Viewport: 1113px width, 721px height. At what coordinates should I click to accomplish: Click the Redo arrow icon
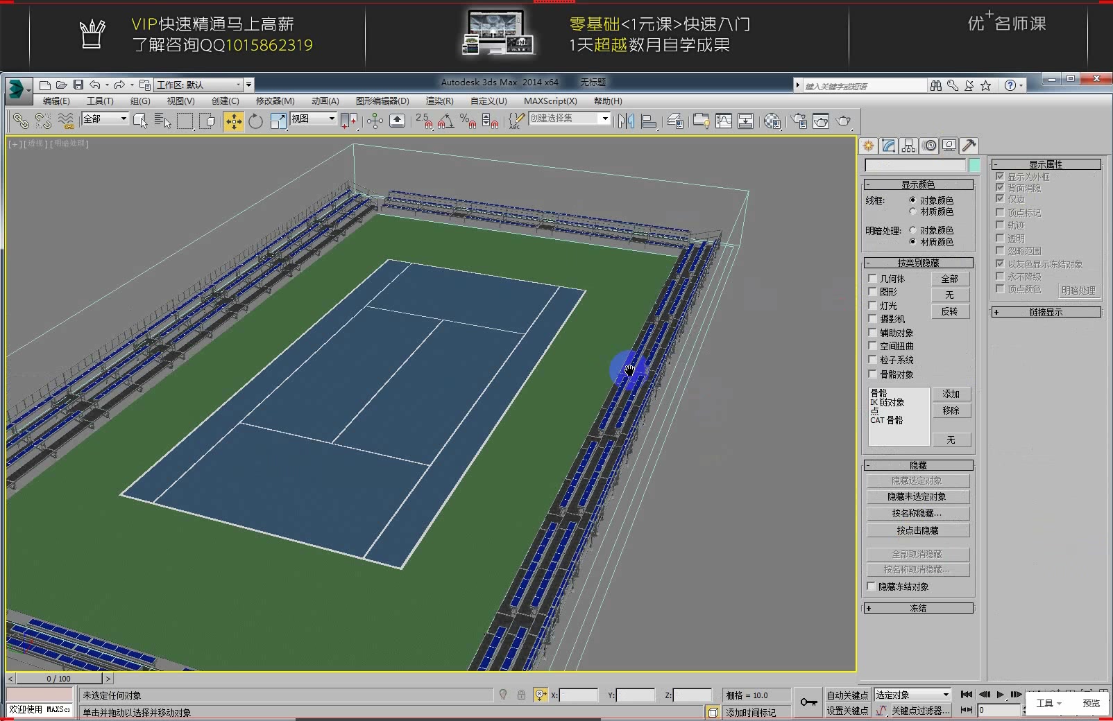[119, 85]
